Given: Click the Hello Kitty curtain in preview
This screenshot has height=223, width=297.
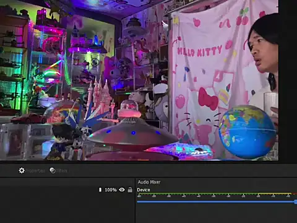Looking at the screenshot, I should [x=210, y=82].
